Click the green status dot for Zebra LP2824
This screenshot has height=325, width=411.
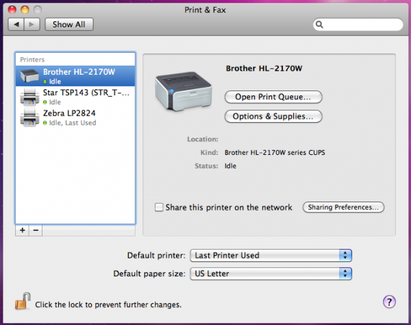pos(45,123)
